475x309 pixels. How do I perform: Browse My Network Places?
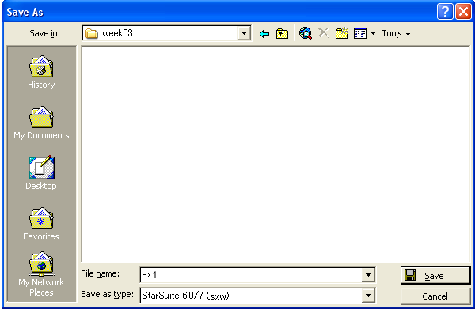[x=41, y=274]
